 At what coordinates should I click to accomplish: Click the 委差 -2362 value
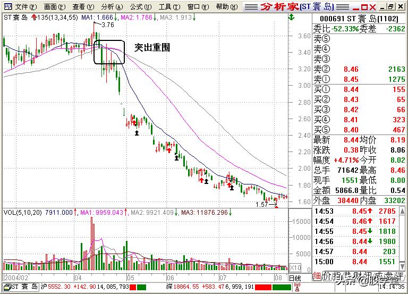[395, 29]
